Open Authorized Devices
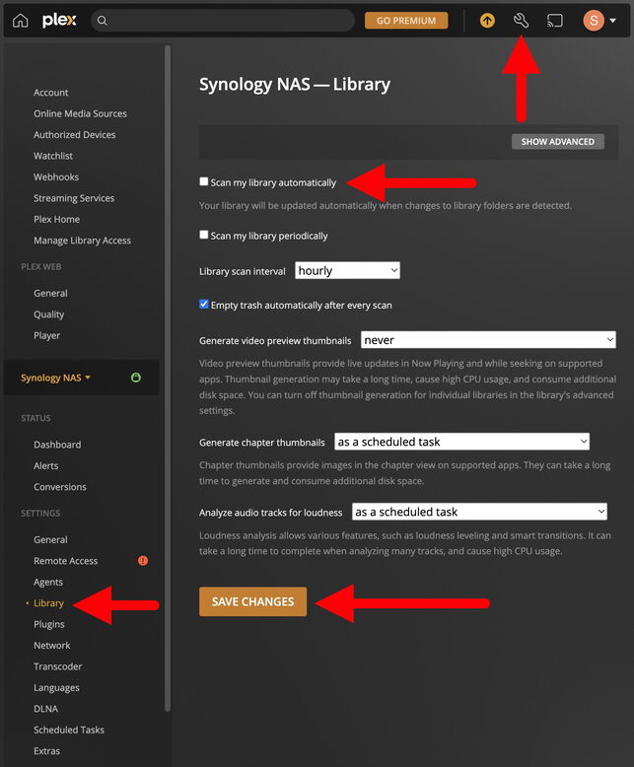The image size is (634, 767). (x=74, y=134)
